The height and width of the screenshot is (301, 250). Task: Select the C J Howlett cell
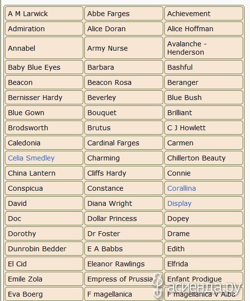pos(204,128)
